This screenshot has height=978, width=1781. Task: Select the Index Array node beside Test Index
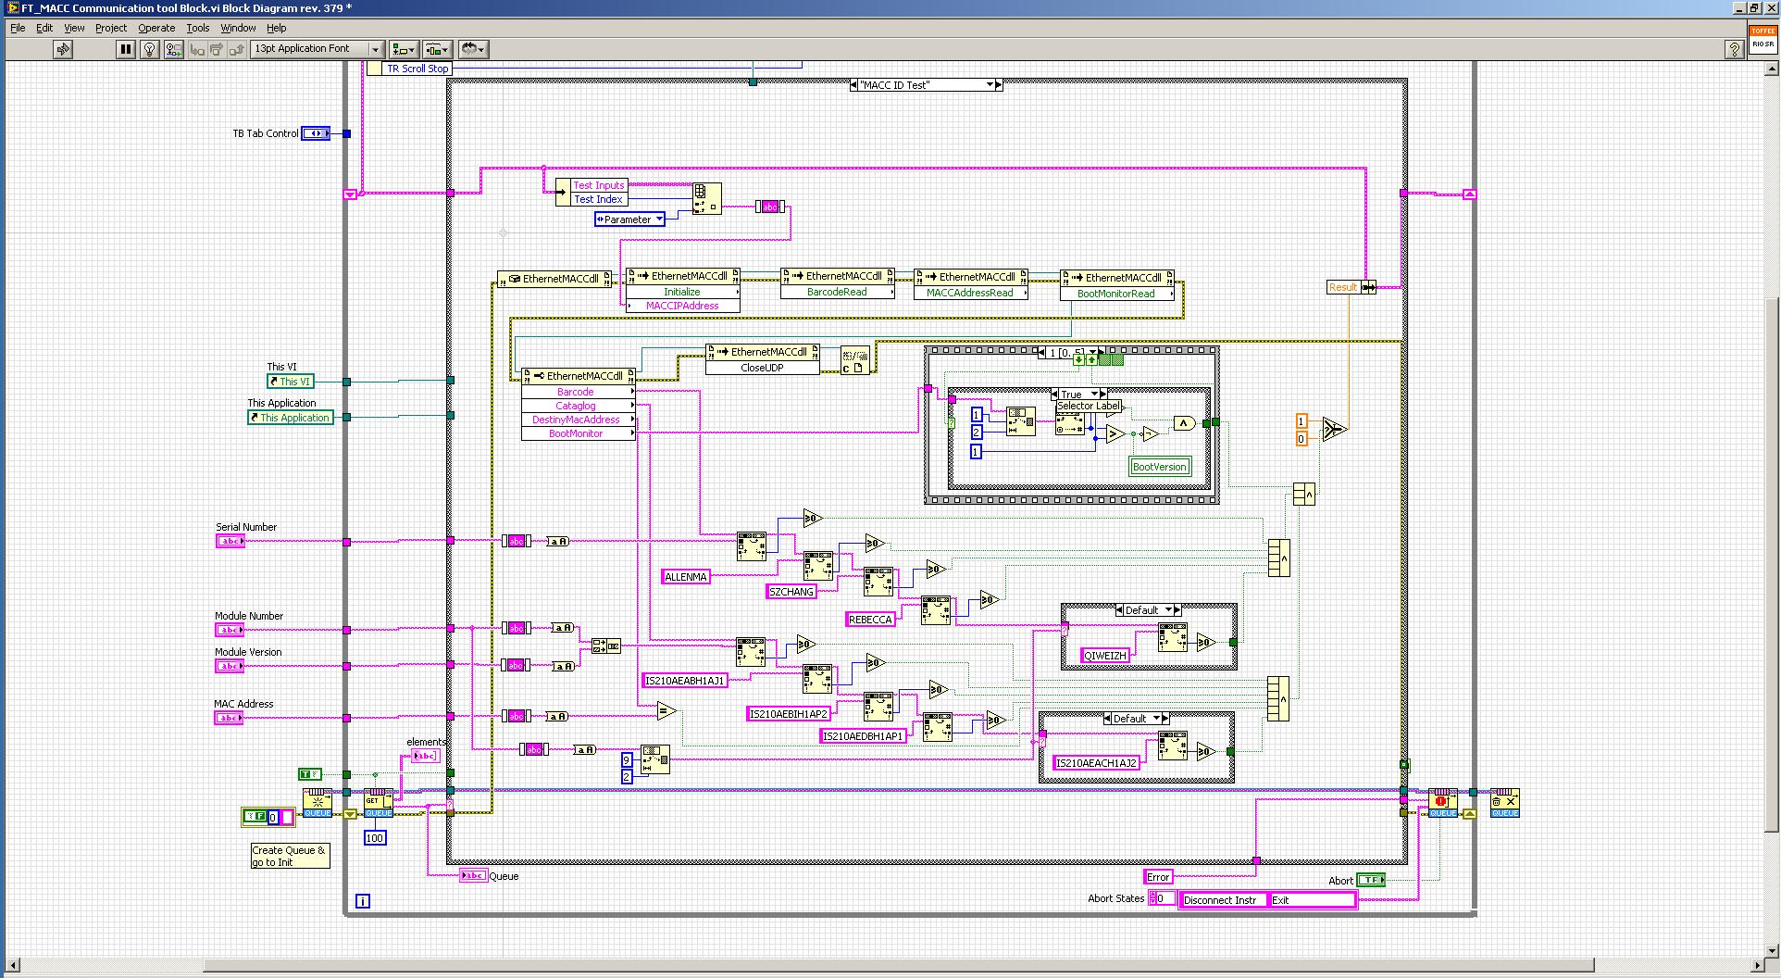[707, 198]
